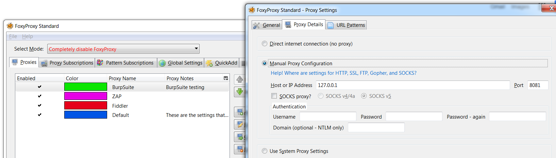The height and width of the screenshot is (158, 556).
Task: Click the move proxy up arrow button
Action: (240, 80)
